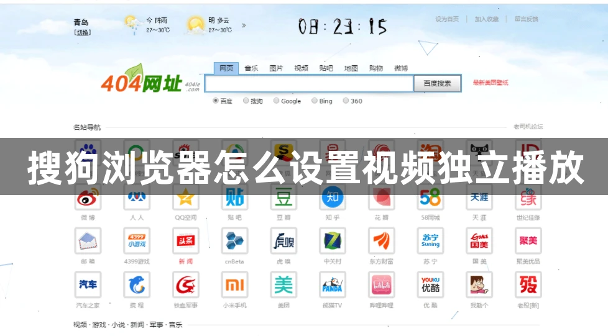Open the Youku site icon

click(x=430, y=284)
